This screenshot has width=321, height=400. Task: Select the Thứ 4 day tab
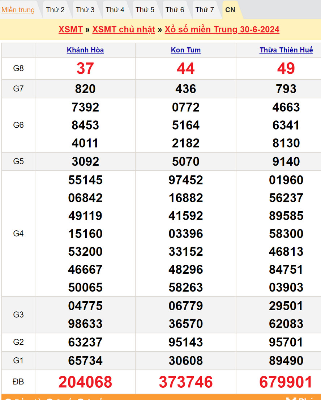pos(115,10)
